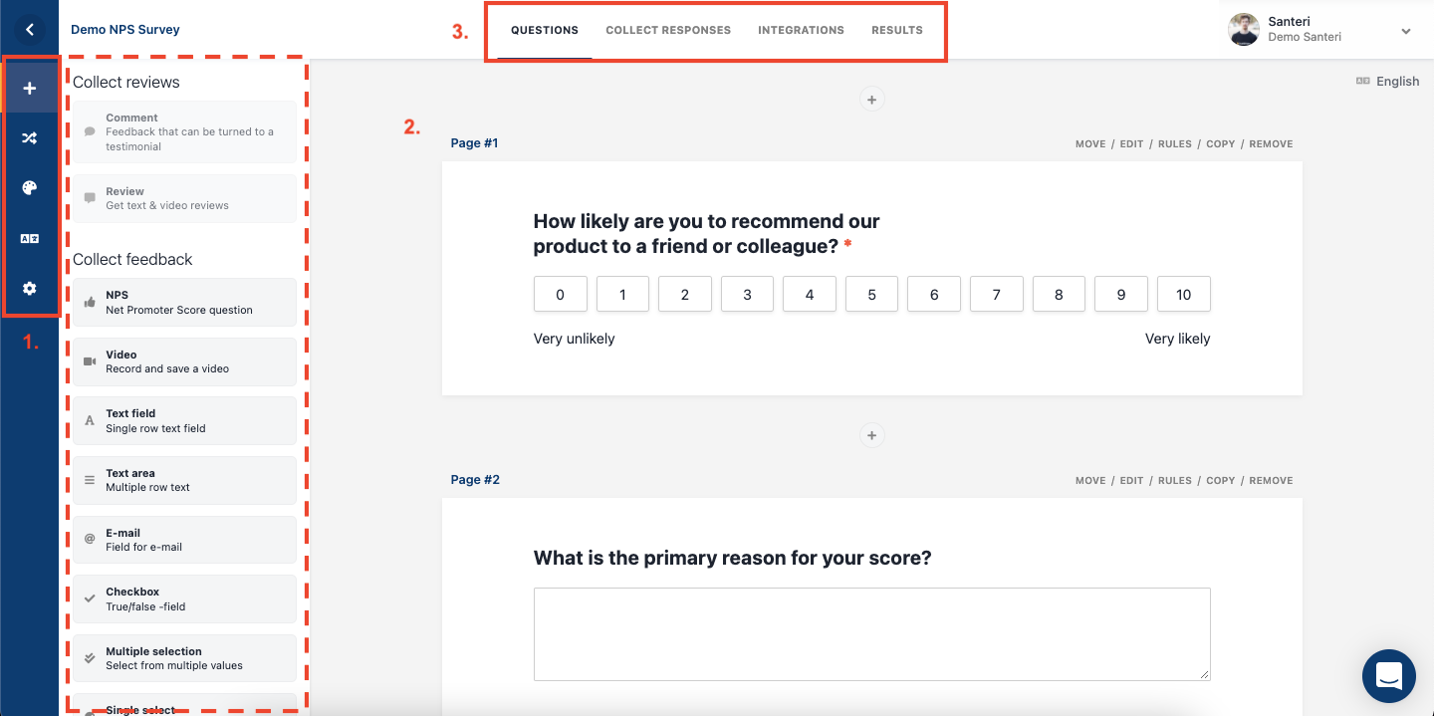Select NPS score 9
Screen dimensions: 1434x716
click(1121, 294)
